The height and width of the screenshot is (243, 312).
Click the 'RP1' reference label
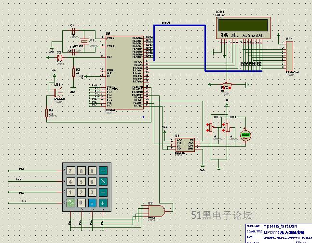[289, 39]
